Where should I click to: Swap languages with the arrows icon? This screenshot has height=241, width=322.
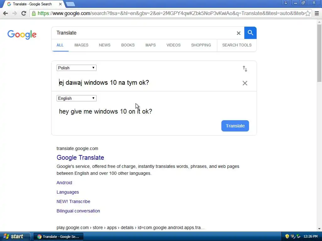[x=245, y=69]
